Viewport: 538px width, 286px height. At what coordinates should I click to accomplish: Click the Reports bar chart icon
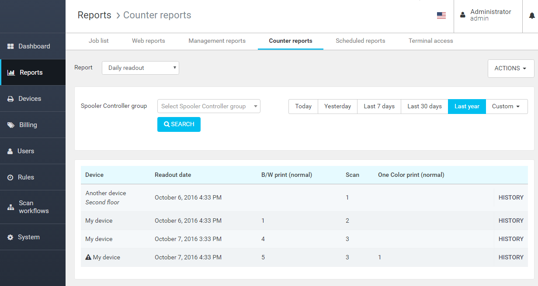11,72
